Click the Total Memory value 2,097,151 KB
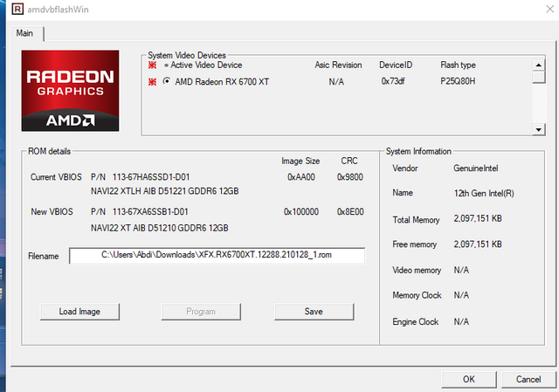Viewport: 559px width, 392px height. tap(478, 218)
